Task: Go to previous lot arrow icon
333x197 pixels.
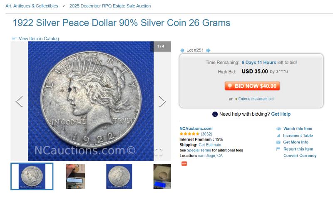Action: [x=182, y=50]
